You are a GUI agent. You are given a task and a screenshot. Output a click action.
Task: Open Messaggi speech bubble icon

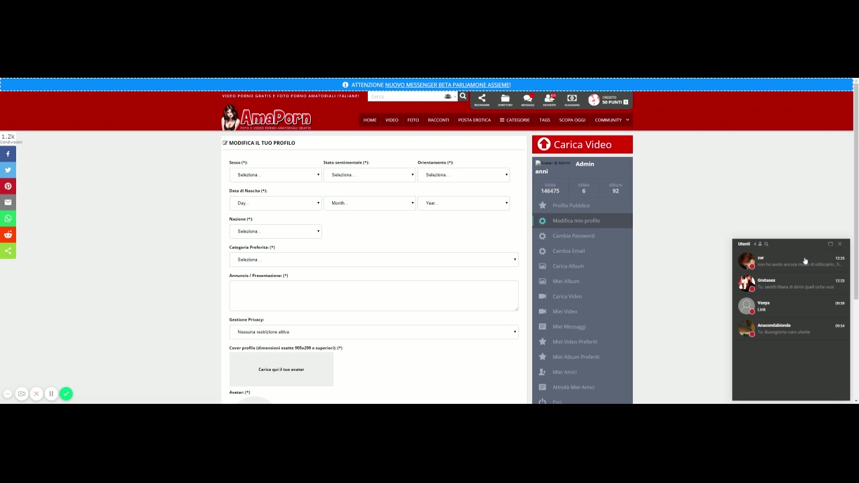(527, 99)
